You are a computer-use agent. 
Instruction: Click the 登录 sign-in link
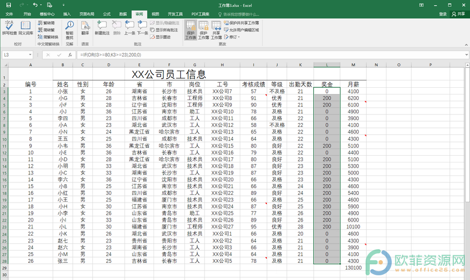point(443,14)
